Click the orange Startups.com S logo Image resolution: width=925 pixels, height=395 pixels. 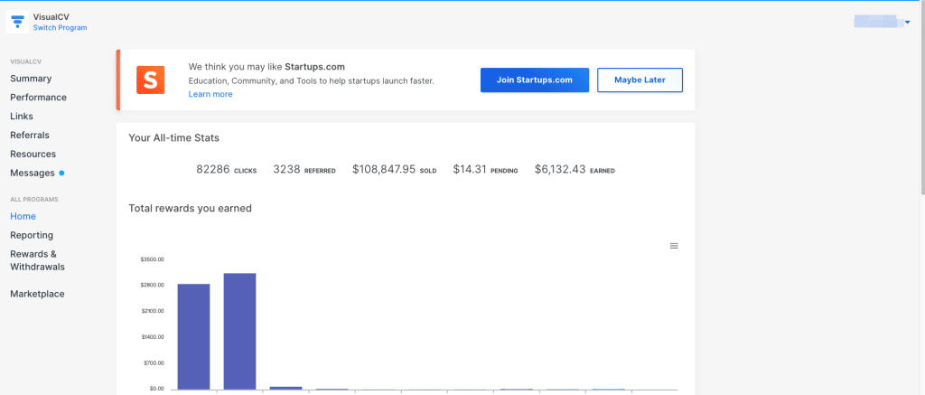coord(151,80)
